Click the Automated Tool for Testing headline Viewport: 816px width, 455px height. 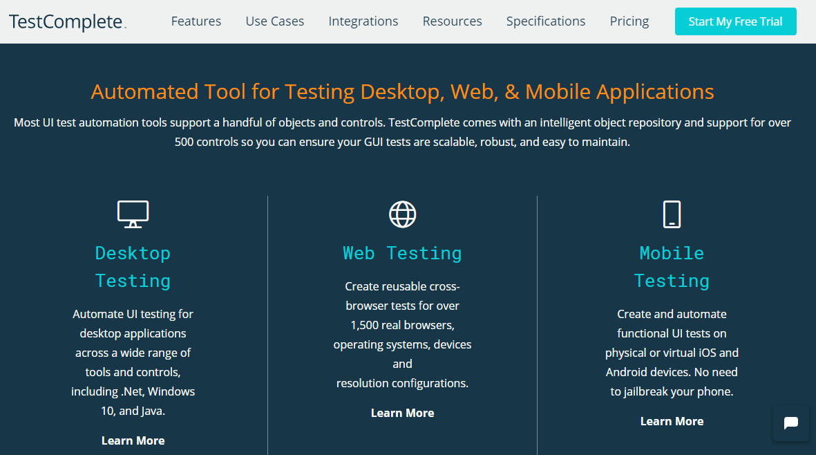(402, 92)
